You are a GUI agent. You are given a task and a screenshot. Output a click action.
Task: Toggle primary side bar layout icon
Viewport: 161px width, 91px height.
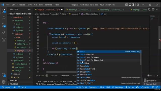pos(127,5)
